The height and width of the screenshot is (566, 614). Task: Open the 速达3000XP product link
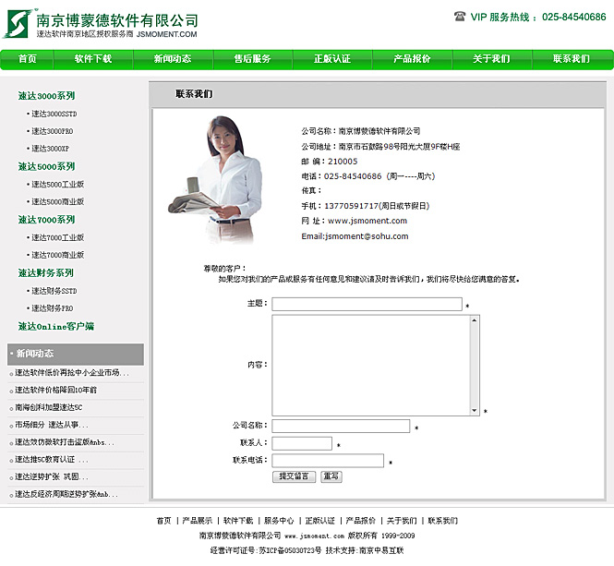click(x=50, y=149)
